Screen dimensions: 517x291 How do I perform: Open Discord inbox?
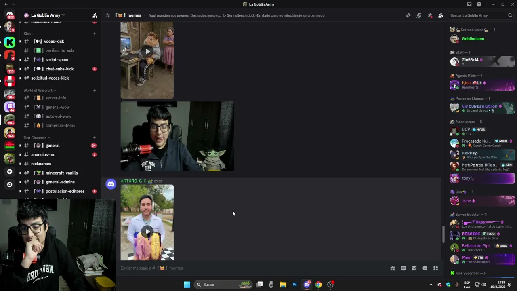(469, 4)
